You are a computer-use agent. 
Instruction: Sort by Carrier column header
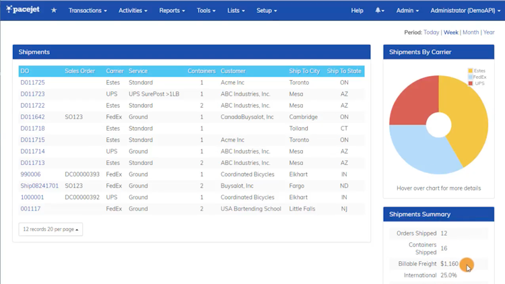pos(114,71)
